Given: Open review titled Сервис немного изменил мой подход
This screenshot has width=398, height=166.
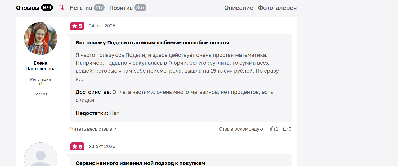Looking at the screenshot, I should tap(140, 163).
